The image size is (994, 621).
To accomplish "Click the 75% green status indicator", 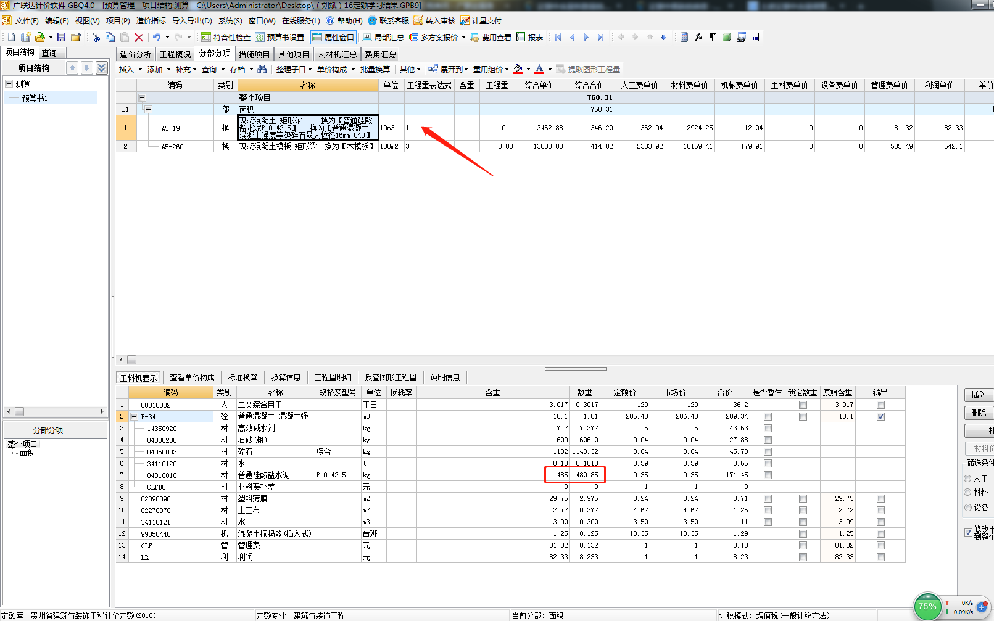I will click(927, 606).
